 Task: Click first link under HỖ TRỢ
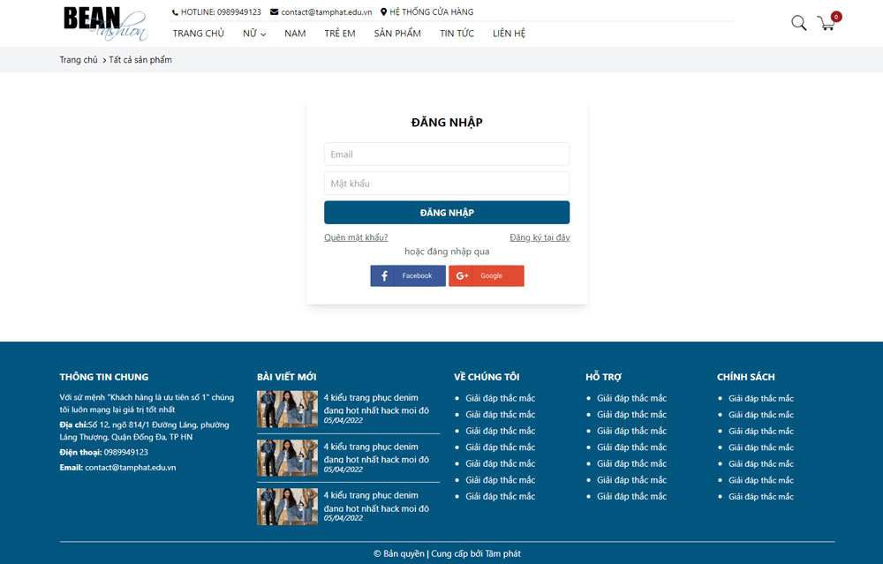[631, 398]
